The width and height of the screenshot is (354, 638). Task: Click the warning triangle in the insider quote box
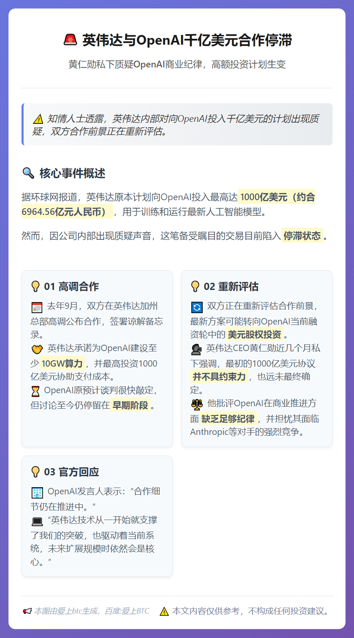click(x=38, y=119)
